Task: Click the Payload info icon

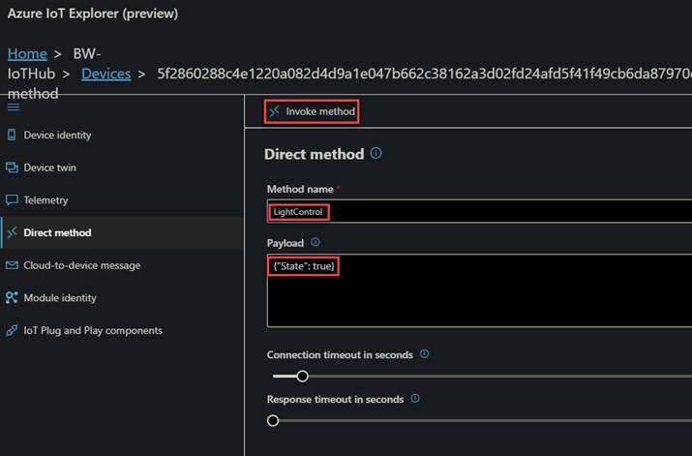Action: pyautogui.click(x=316, y=242)
